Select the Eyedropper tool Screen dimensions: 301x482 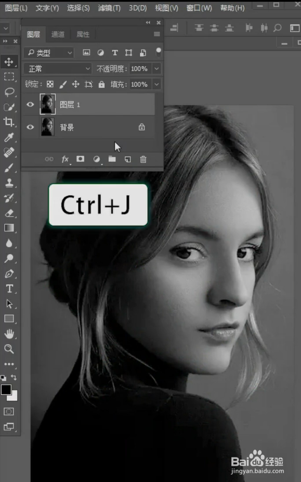click(x=9, y=137)
